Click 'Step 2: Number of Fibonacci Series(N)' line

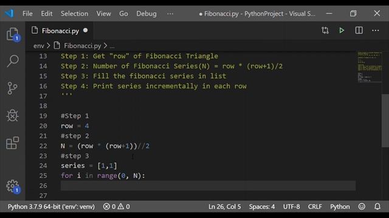point(171,66)
